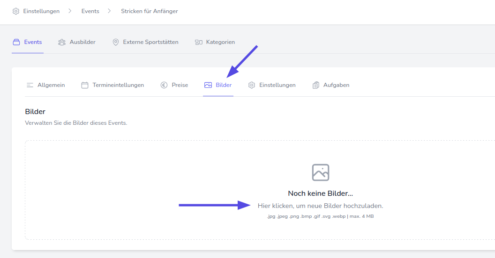Viewport: 495px width, 258px height.
Task: Click the chevron after Einstellungen breadcrumb
Action: [x=70, y=11]
